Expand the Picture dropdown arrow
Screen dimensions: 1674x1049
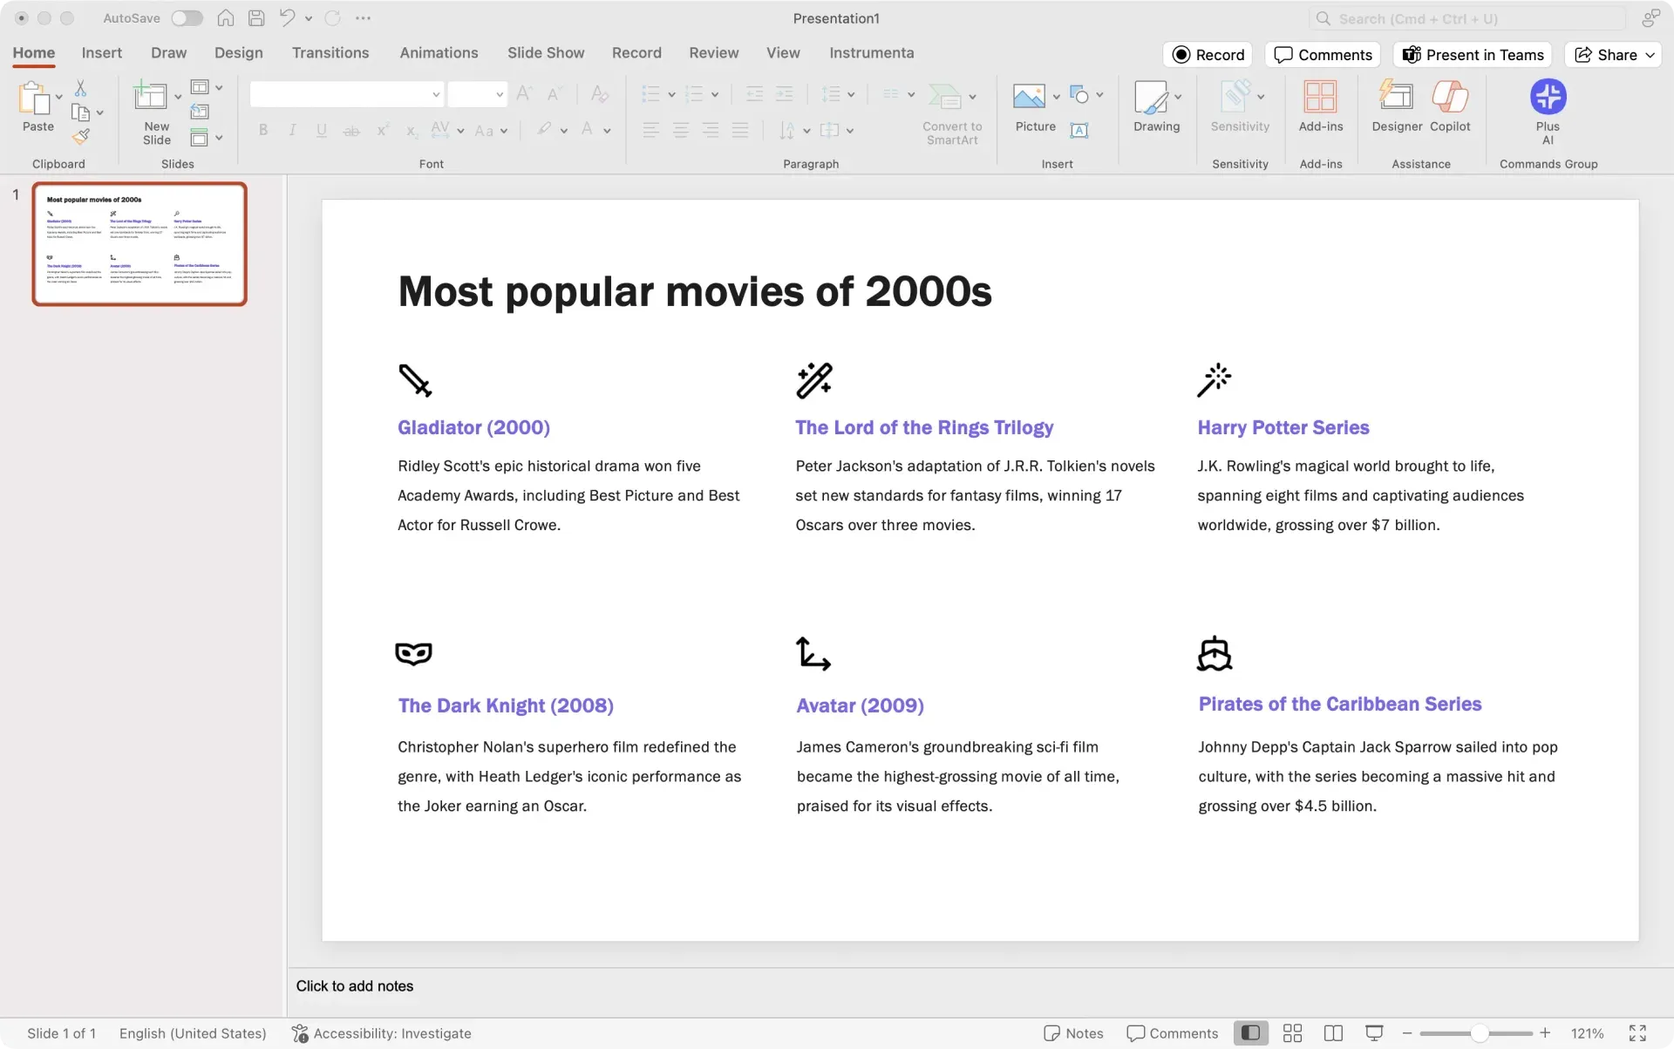[1056, 96]
